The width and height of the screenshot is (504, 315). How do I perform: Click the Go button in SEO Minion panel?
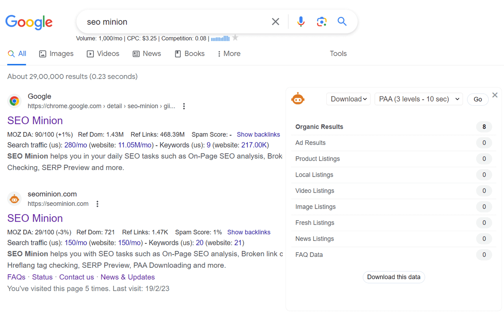click(478, 99)
